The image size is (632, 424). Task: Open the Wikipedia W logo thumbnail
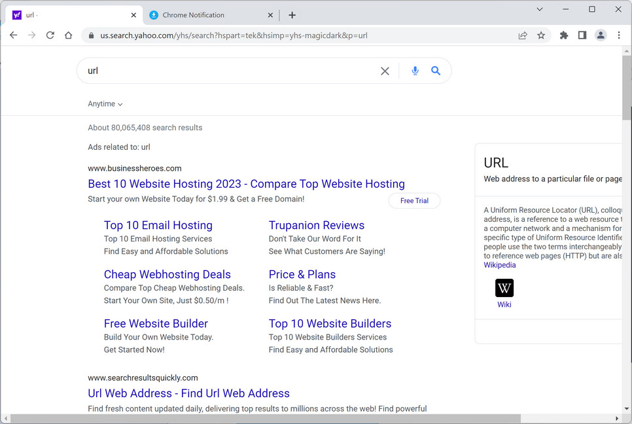(504, 288)
